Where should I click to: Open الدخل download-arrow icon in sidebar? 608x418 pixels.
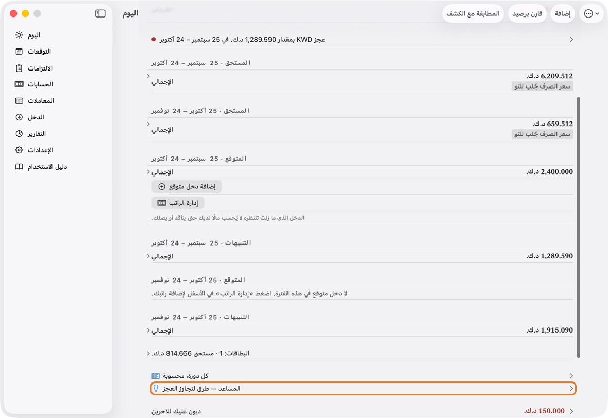[19, 117]
